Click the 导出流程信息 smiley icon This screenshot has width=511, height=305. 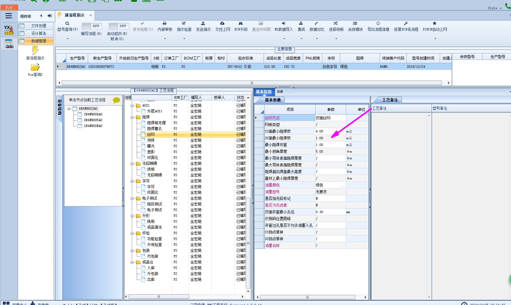(x=378, y=24)
